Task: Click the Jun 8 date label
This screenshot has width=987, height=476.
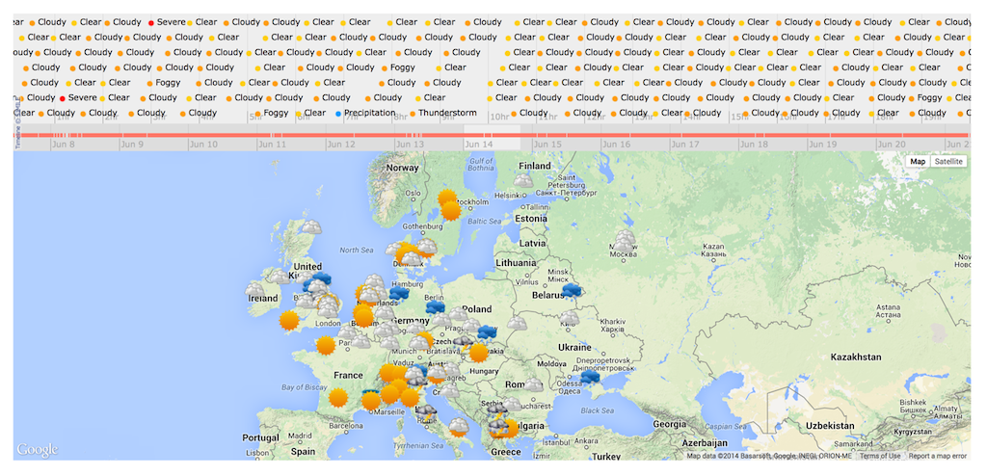Action: tap(64, 145)
